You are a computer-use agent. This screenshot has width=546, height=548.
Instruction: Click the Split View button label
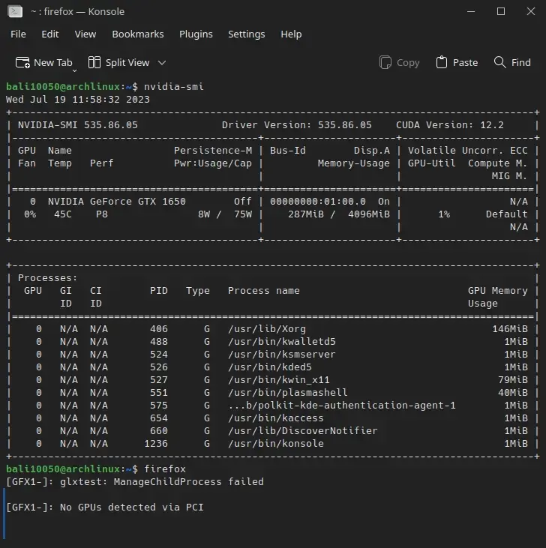127,62
